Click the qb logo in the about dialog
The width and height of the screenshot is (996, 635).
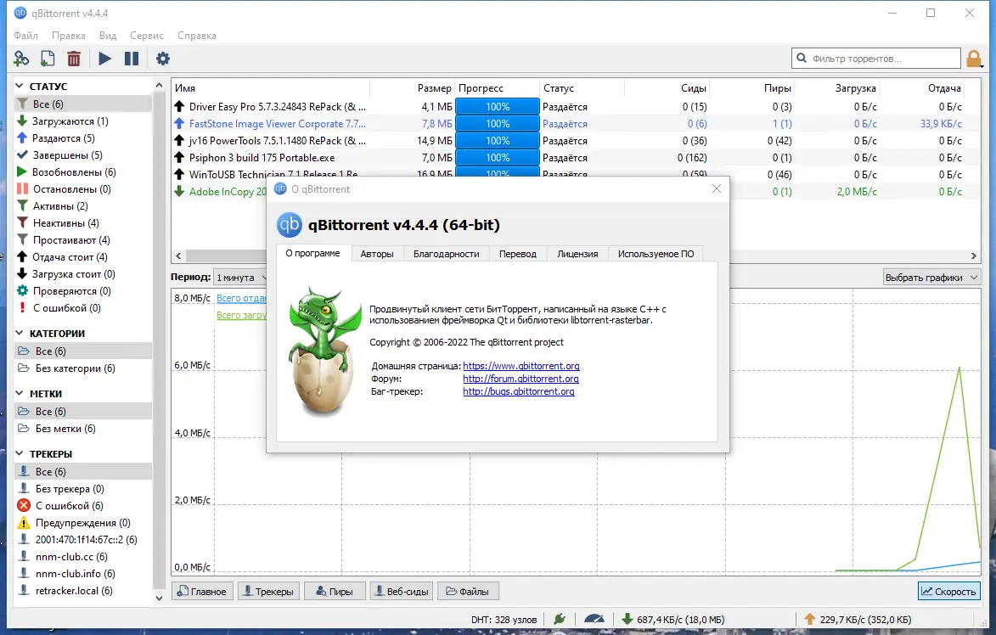pyautogui.click(x=289, y=225)
